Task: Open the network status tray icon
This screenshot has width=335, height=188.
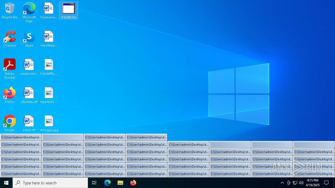Action: point(295,183)
